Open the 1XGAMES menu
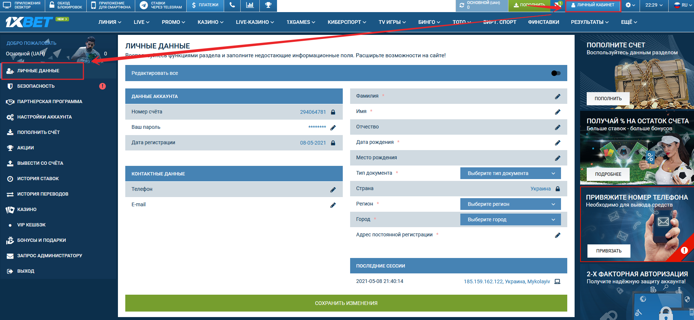This screenshot has height=320, width=694. pos(301,22)
